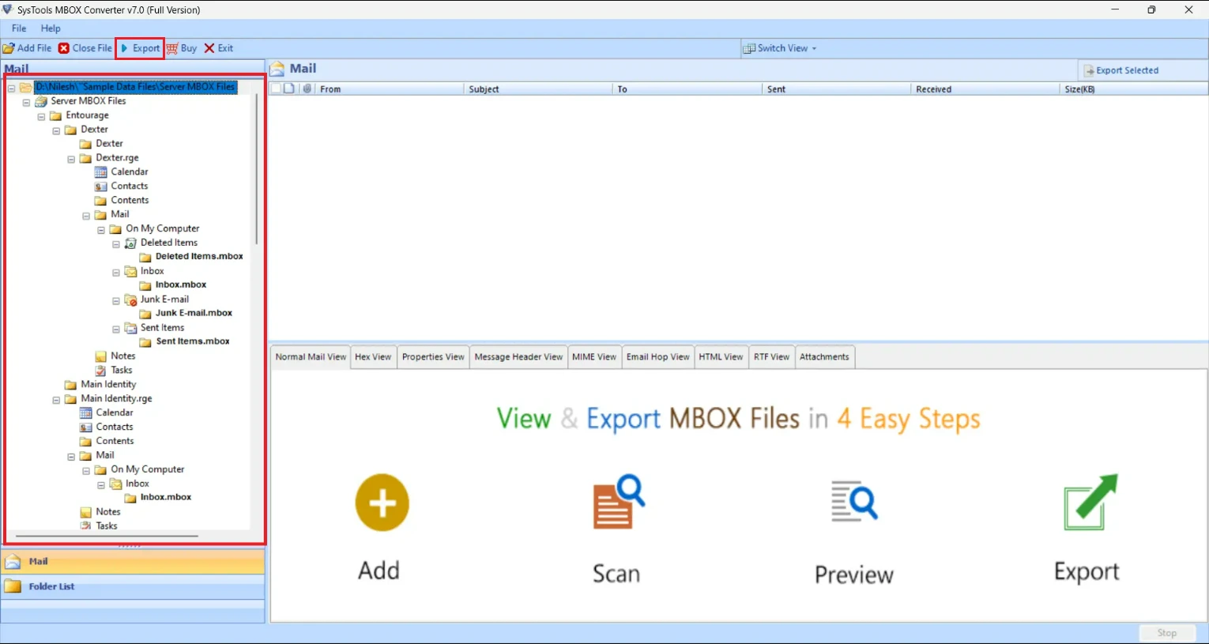Open the Folder List pane

click(133, 587)
